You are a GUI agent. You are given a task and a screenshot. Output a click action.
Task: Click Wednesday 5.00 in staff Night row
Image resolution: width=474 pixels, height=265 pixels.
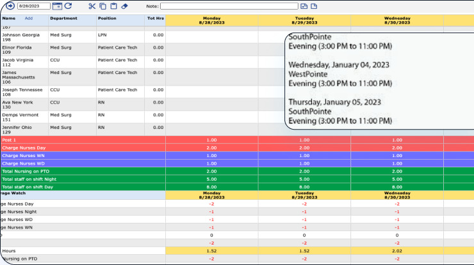point(397,179)
